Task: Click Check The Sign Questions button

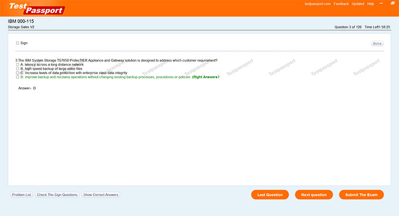Action: (57, 194)
